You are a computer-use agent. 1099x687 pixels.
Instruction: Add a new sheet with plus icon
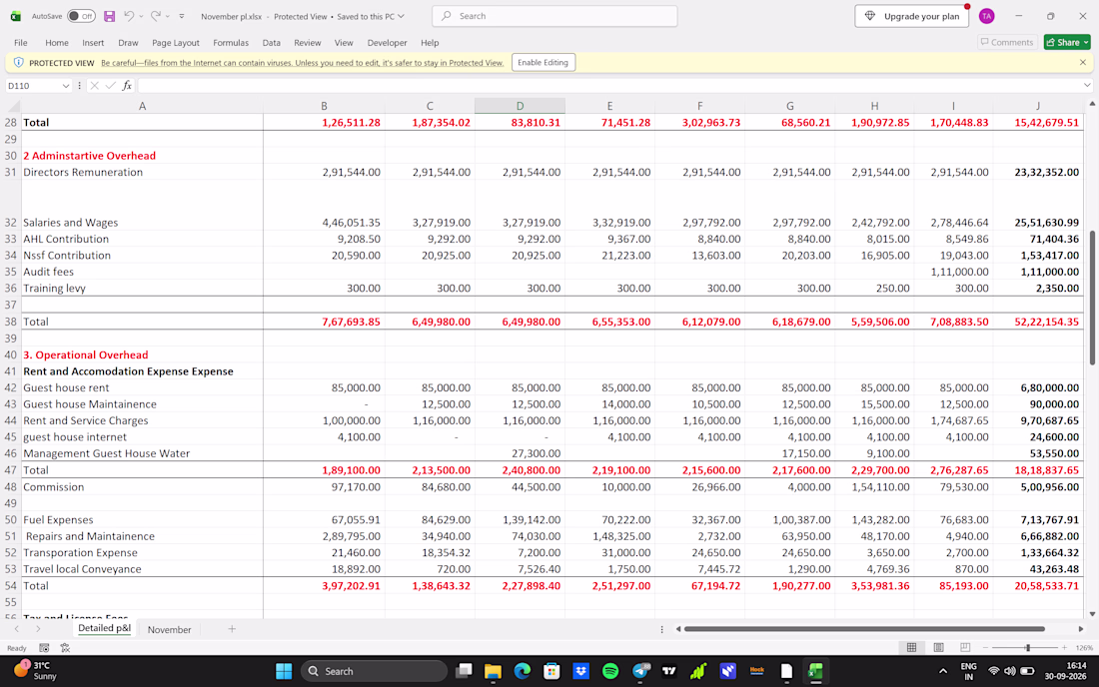(x=232, y=629)
